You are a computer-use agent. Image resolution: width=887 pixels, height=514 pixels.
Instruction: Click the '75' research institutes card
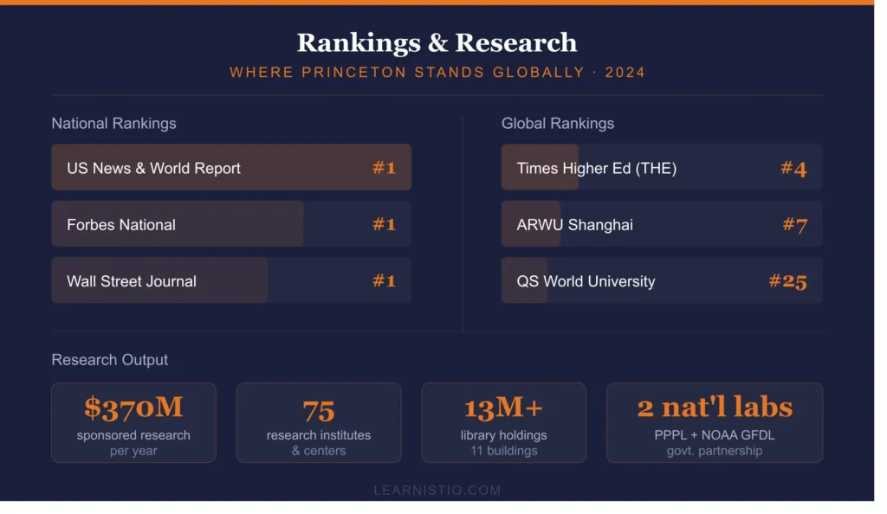(319, 422)
